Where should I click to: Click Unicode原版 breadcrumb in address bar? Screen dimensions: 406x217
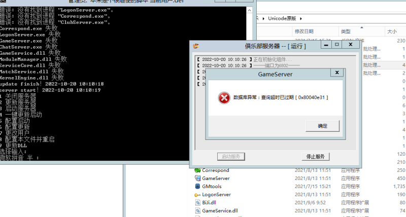click(282, 18)
